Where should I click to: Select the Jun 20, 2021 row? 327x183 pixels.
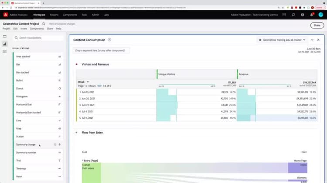tap(197, 99)
